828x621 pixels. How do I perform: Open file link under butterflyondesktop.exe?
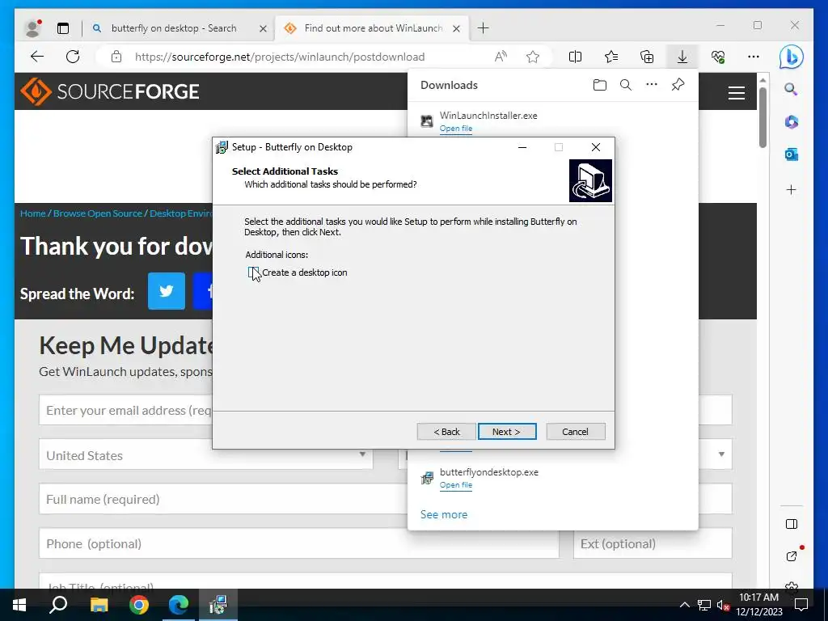456,485
